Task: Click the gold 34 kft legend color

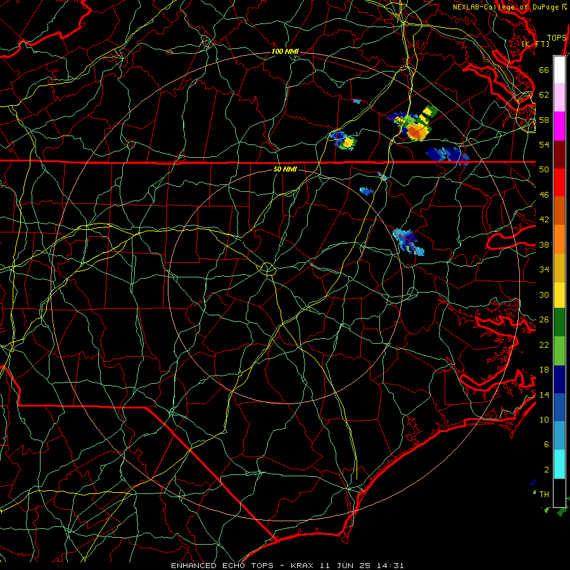Action: tap(559, 268)
